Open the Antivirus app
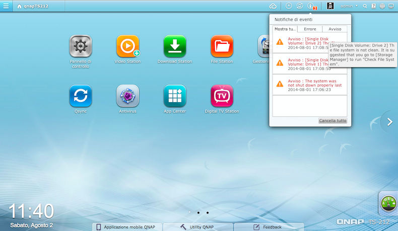The height and width of the screenshot is (231, 398). point(127,95)
